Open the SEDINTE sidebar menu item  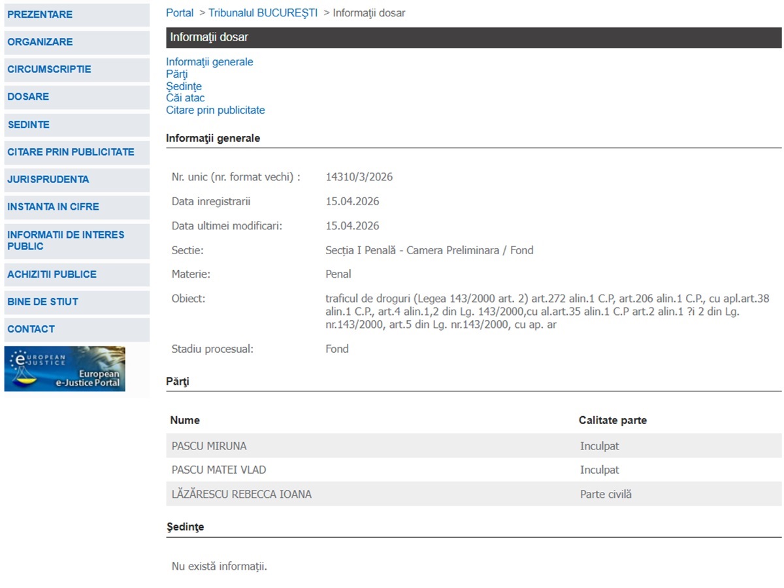tap(76, 125)
